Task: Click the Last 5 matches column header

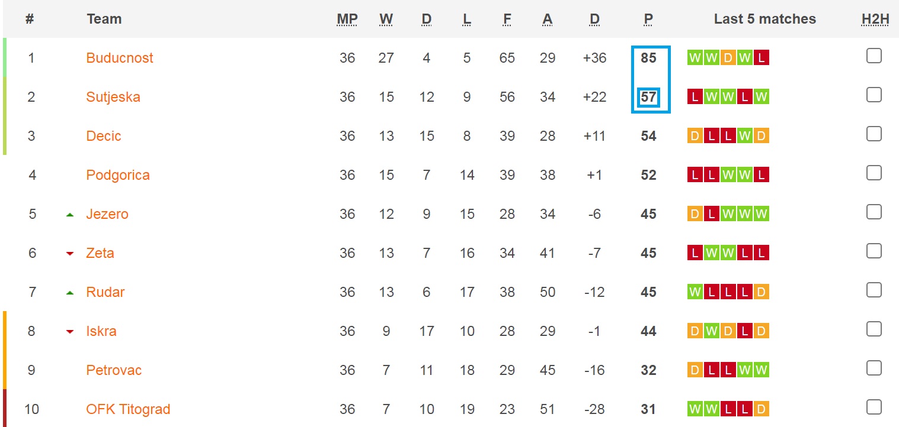Action: [x=764, y=18]
